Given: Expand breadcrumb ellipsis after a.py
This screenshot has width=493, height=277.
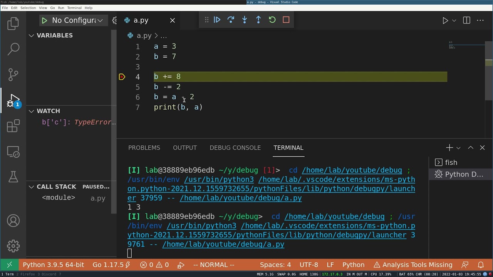Looking at the screenshot, I should coord(163,36).
